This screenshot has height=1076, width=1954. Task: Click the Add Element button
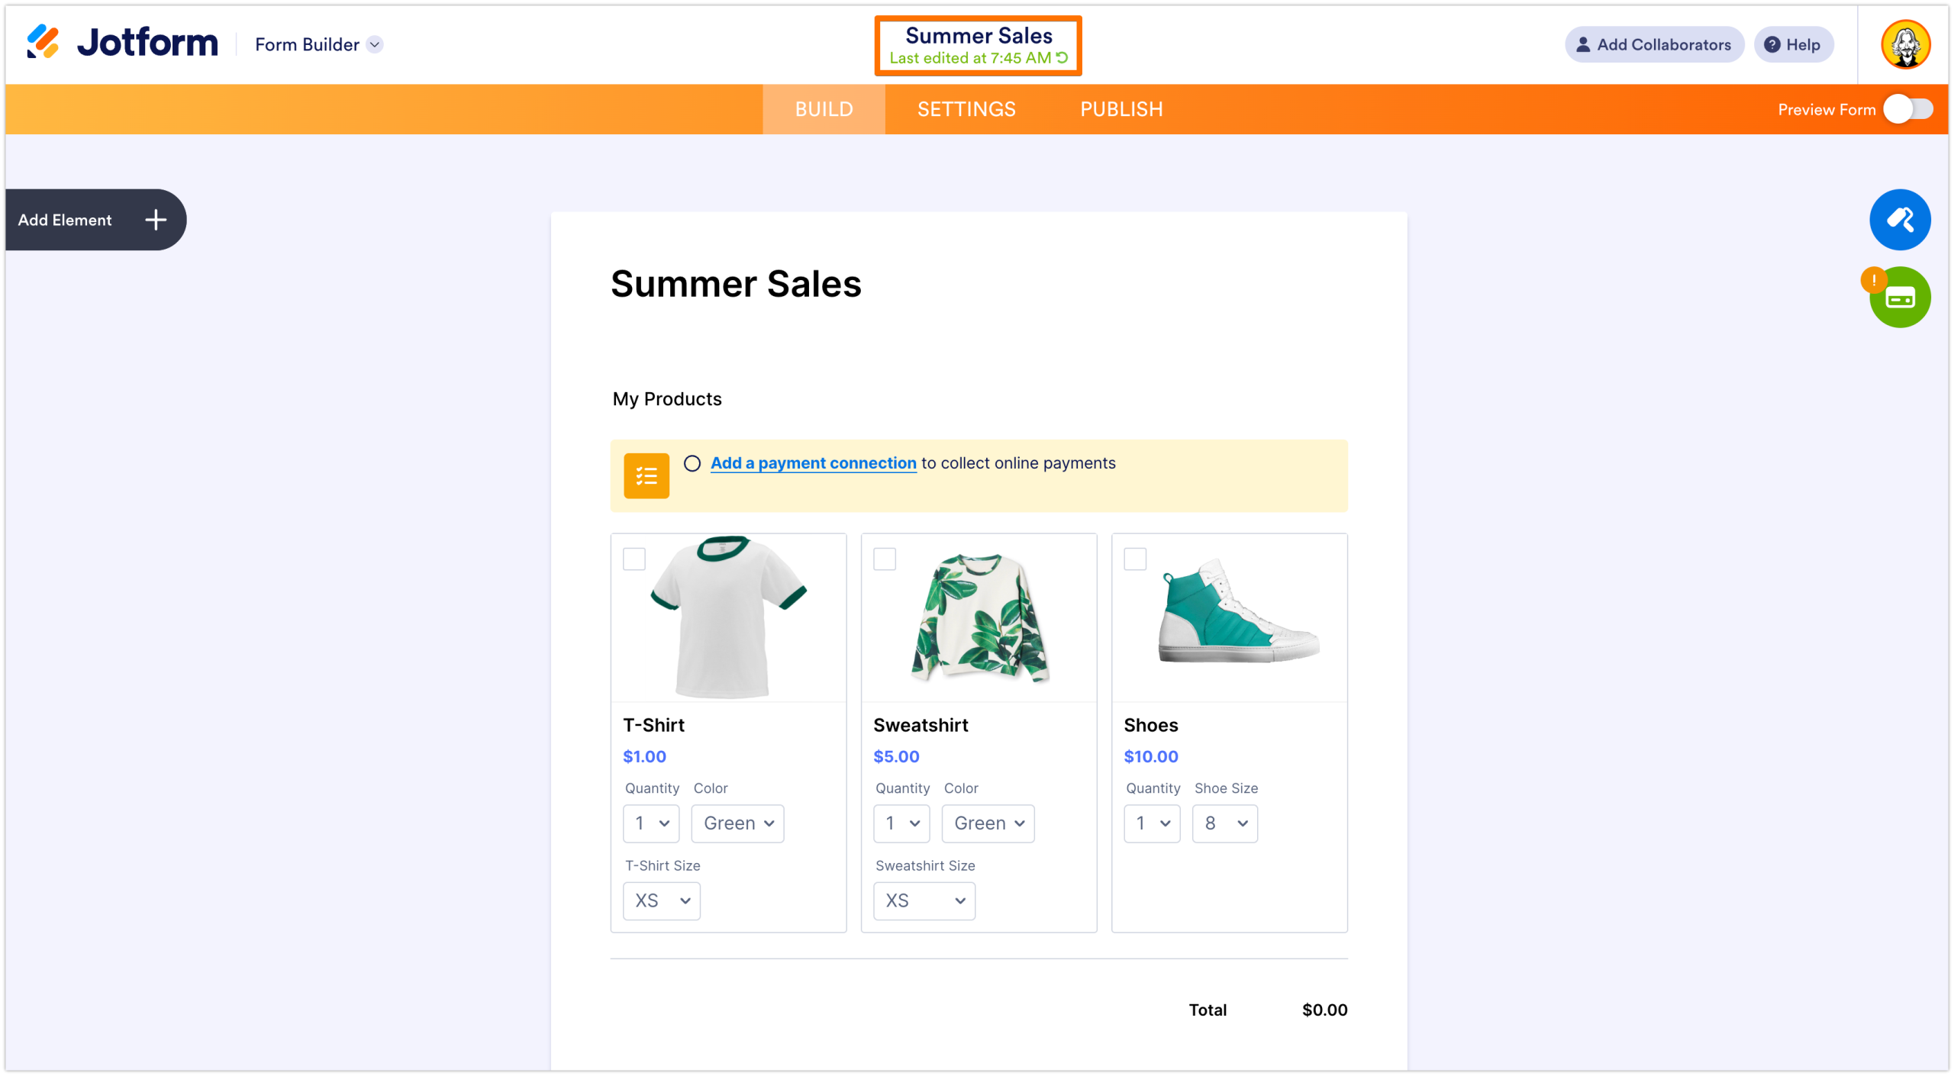[x=95, y=220]
